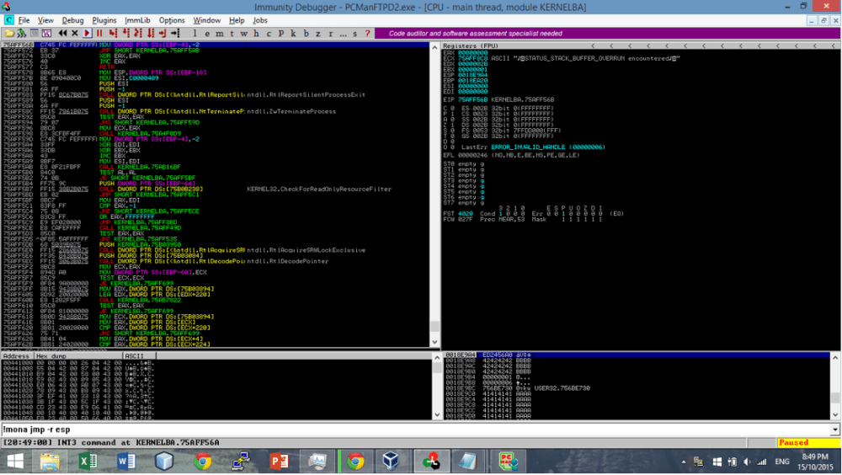
Task: Open the ImmLib menu
Action: (137, 20)
